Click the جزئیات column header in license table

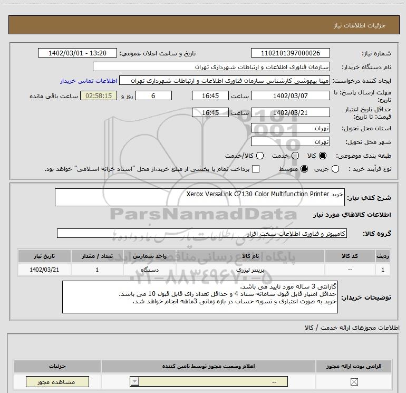[x=57, y=366]
